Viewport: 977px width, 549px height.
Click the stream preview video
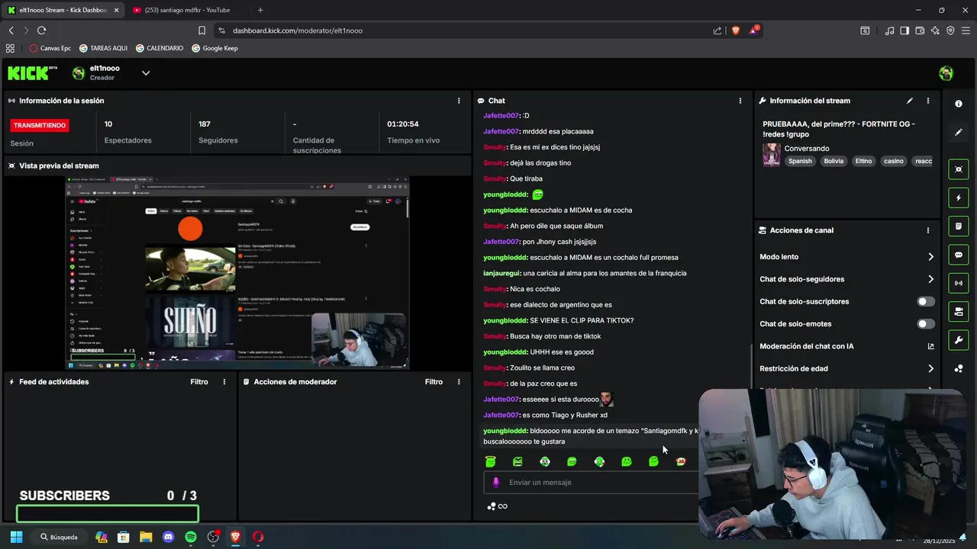pos(237,274)
